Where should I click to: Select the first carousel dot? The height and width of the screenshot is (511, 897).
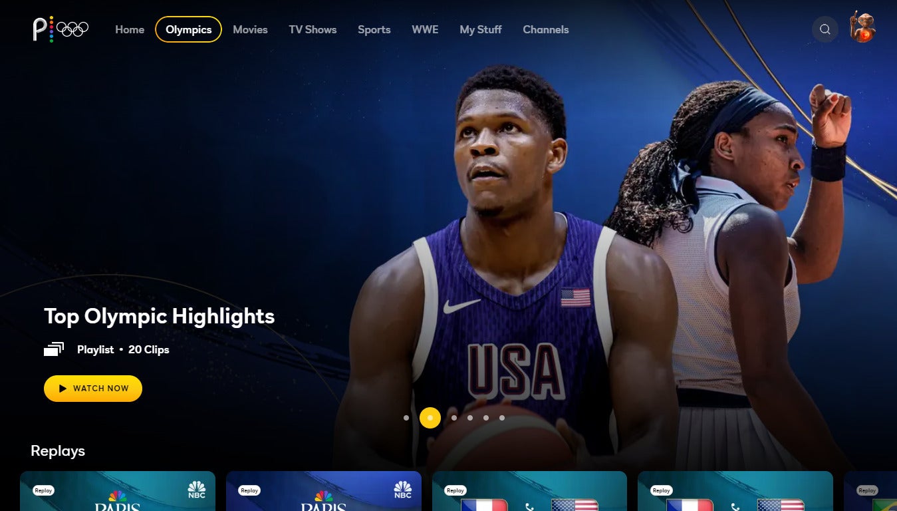click(406, 418)
